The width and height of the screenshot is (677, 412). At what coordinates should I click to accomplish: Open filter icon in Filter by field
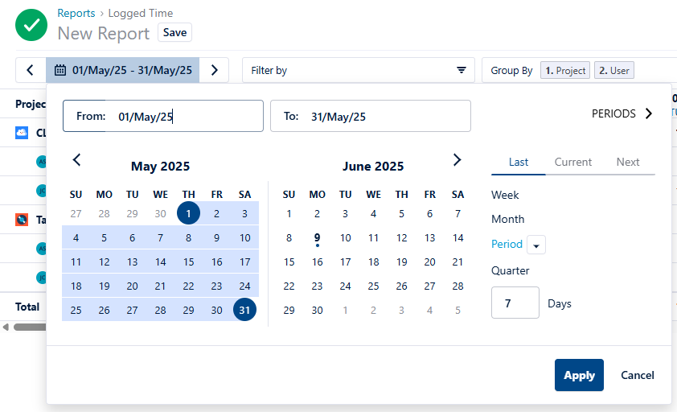462,70
